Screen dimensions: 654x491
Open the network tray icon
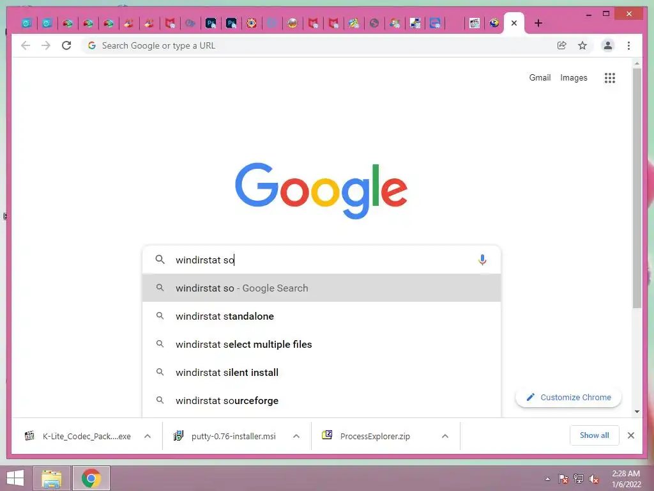coord(579,479)
